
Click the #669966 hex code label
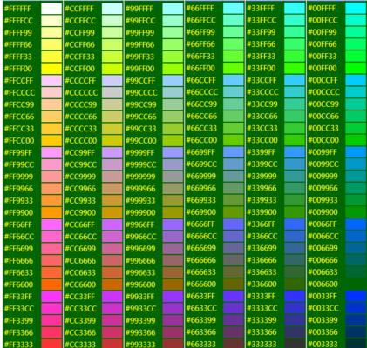tap(201, 188)
